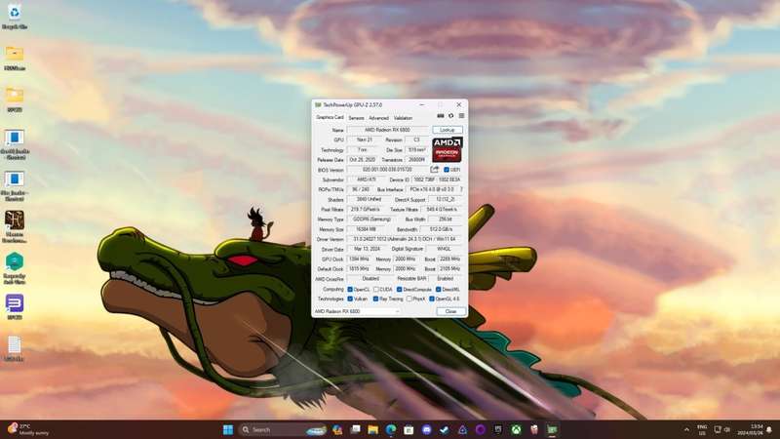Click the Lookup button
Viewport: 780px width, 439px height.
pos(448,130)
